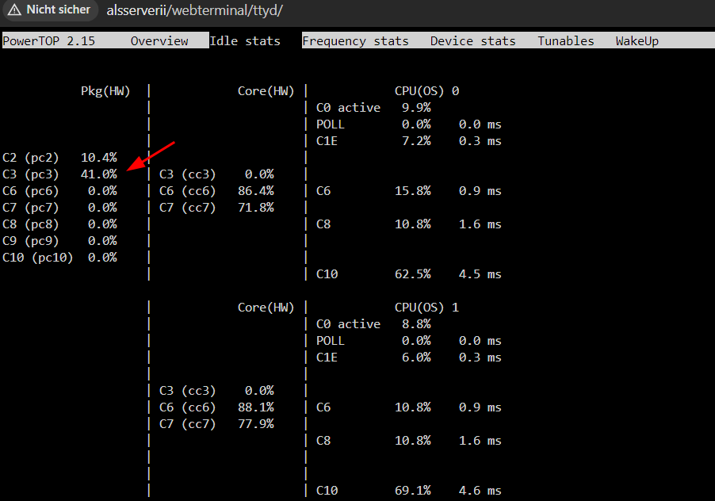Image resolution: width=715 pixels, height=501 pixels.
Task: Click the C8 (pc8) row label
Action: pyautogui.click(x=31, y=224)
